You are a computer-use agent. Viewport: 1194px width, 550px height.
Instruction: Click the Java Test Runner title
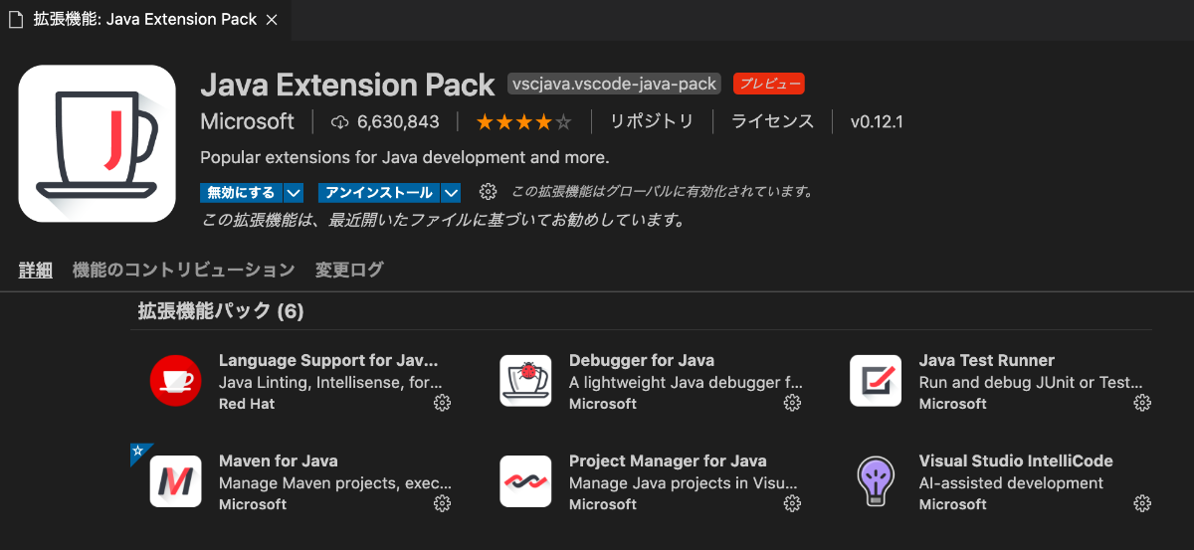987,360
